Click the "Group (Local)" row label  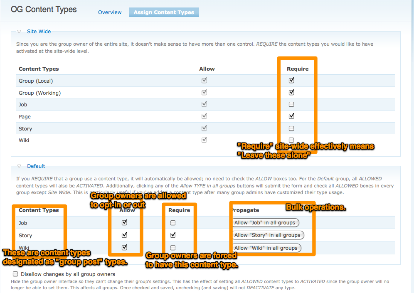coord(36,81)
